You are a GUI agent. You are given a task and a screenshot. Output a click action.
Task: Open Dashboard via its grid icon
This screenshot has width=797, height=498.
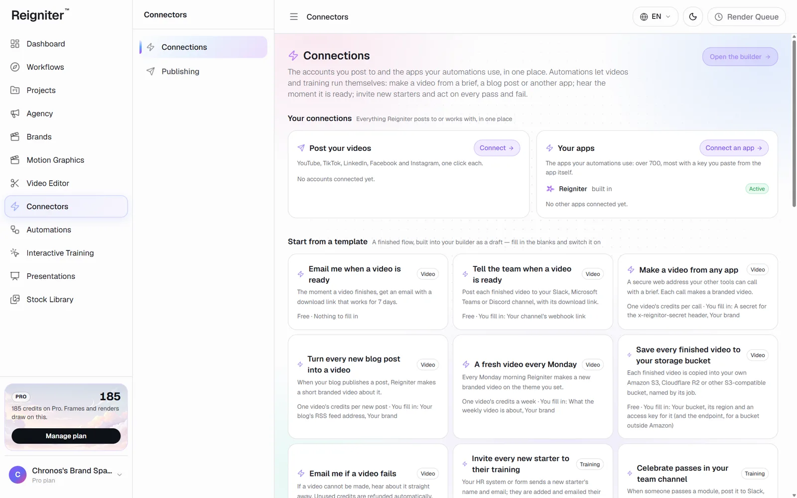coord(15,44)
